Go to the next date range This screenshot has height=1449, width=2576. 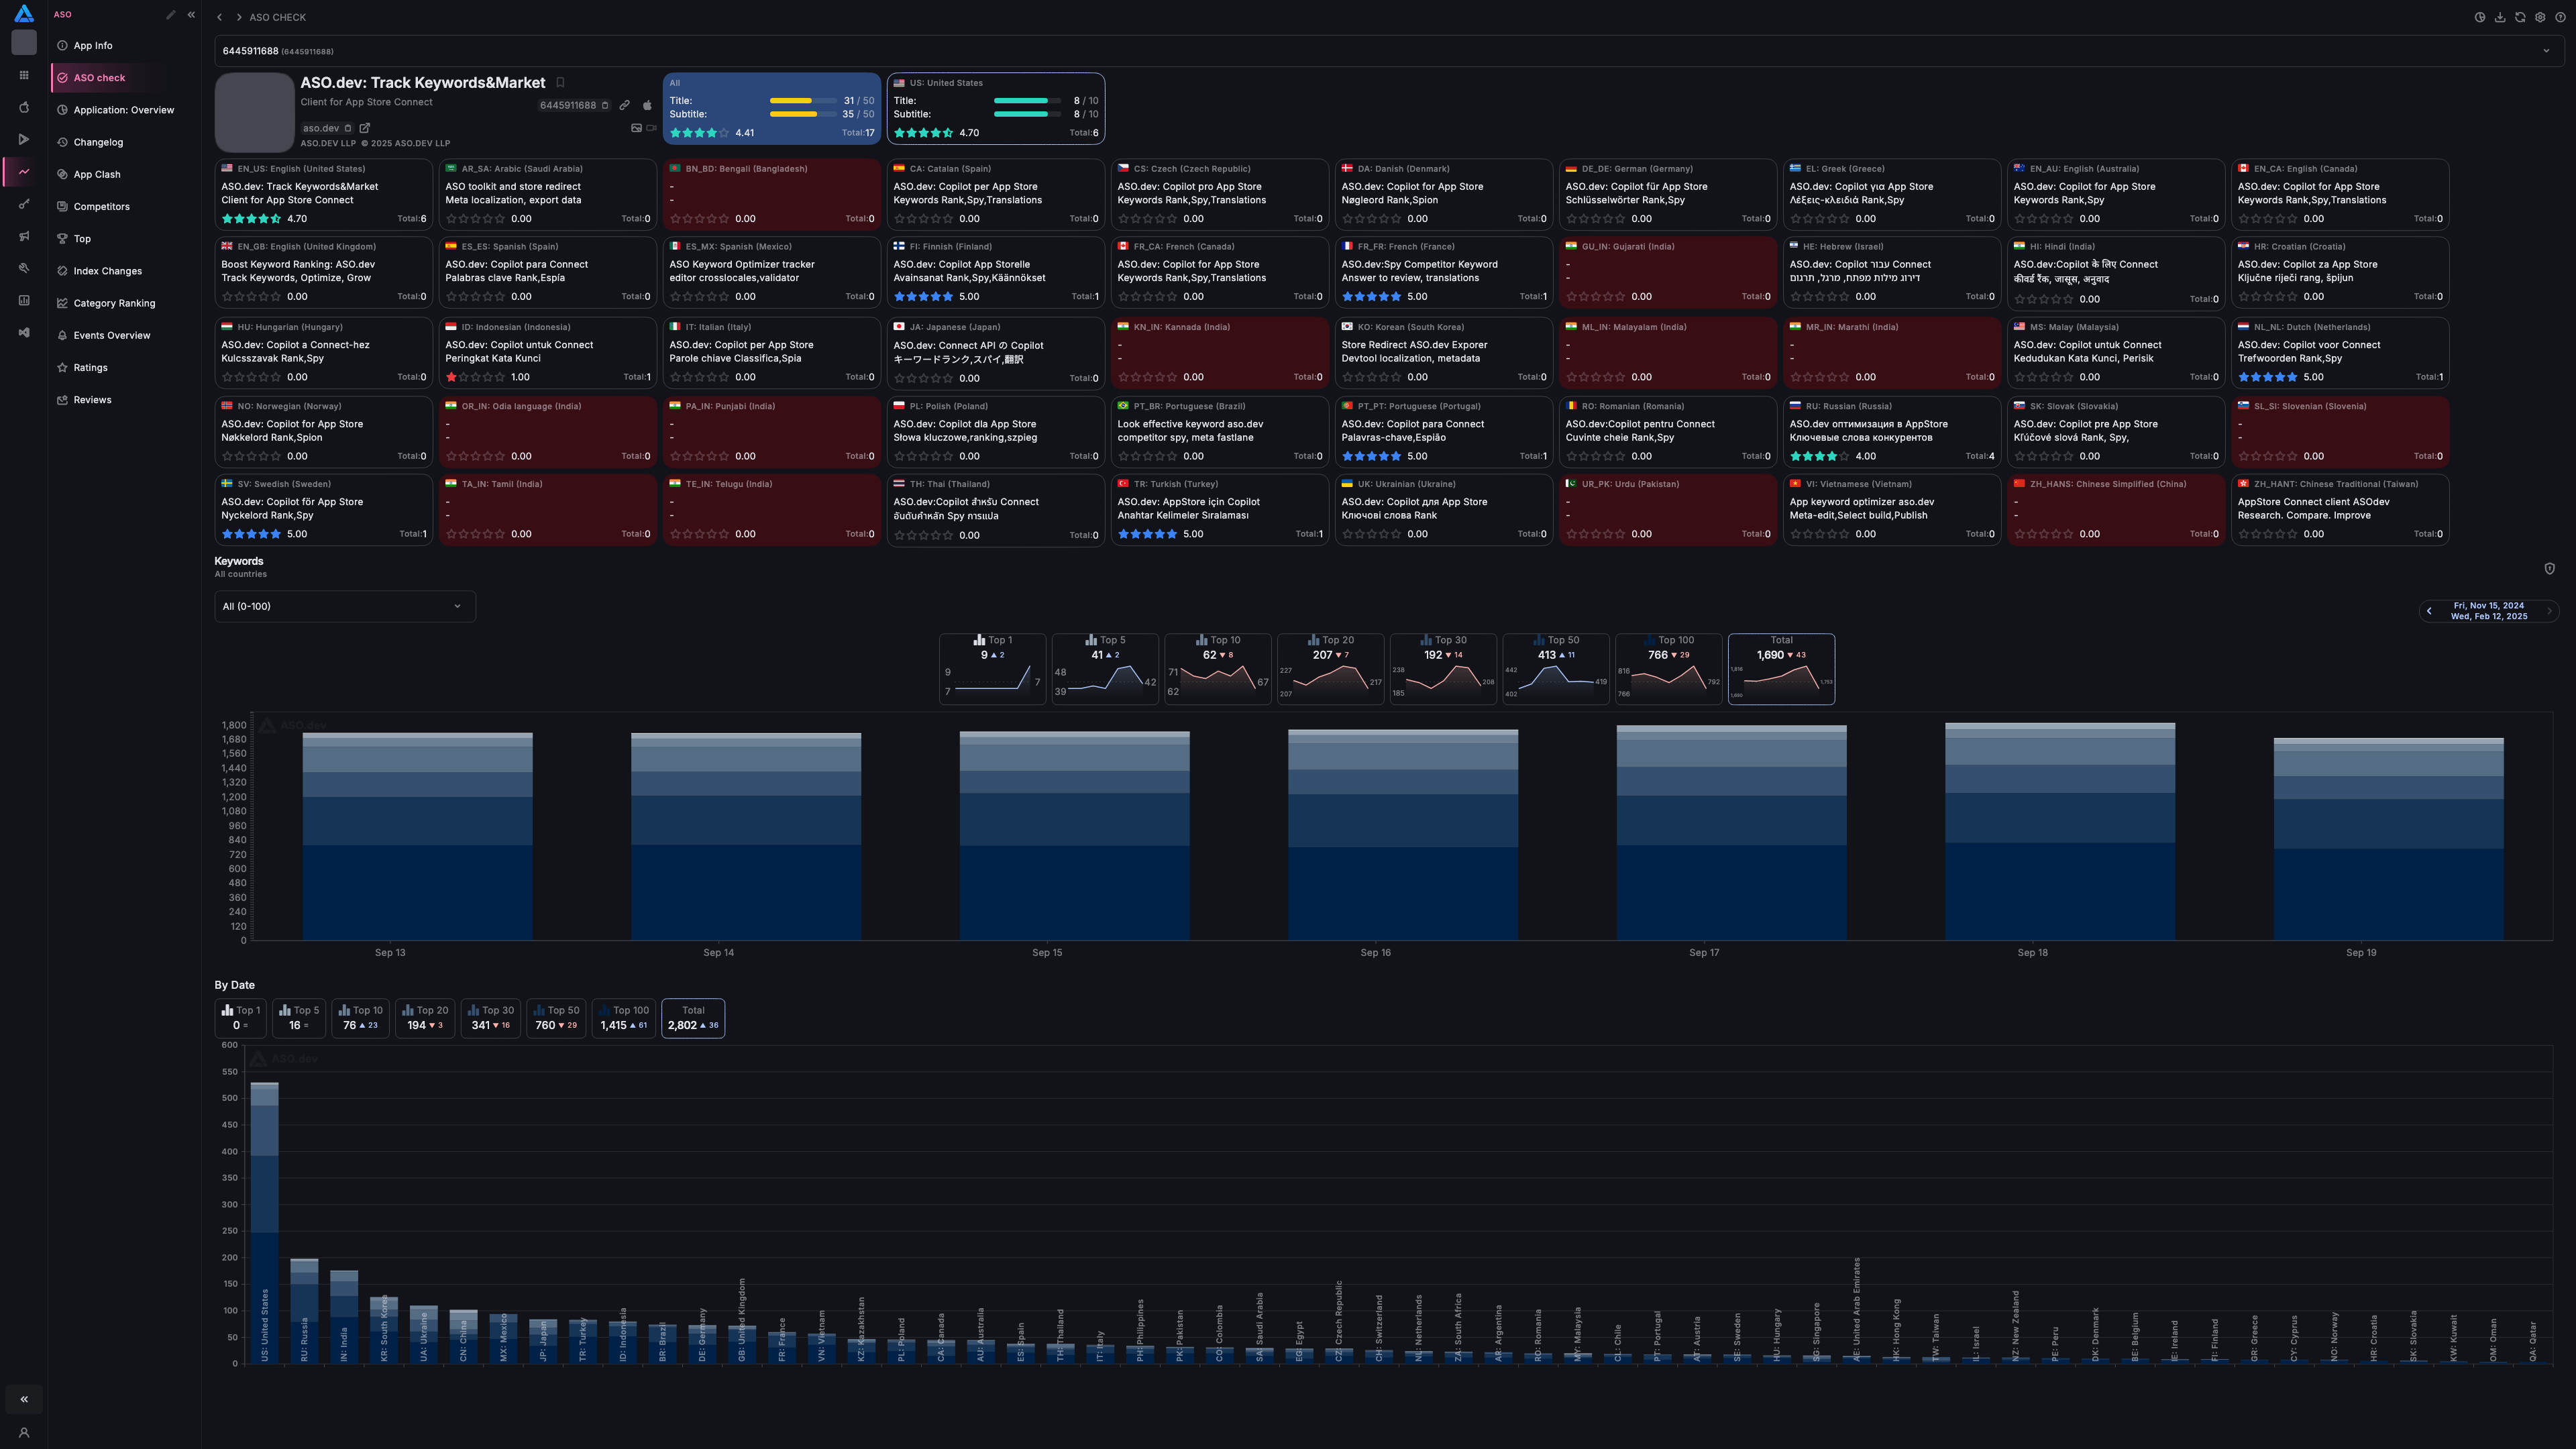point(2549,611)
